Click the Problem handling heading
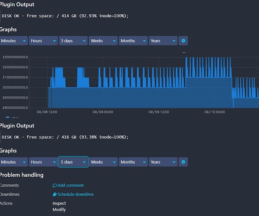This screenshot has width=259, height=216. point(22,175)
